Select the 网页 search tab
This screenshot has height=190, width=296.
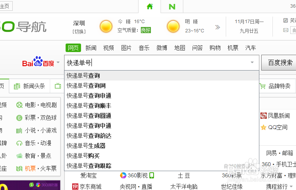point(73,48)
